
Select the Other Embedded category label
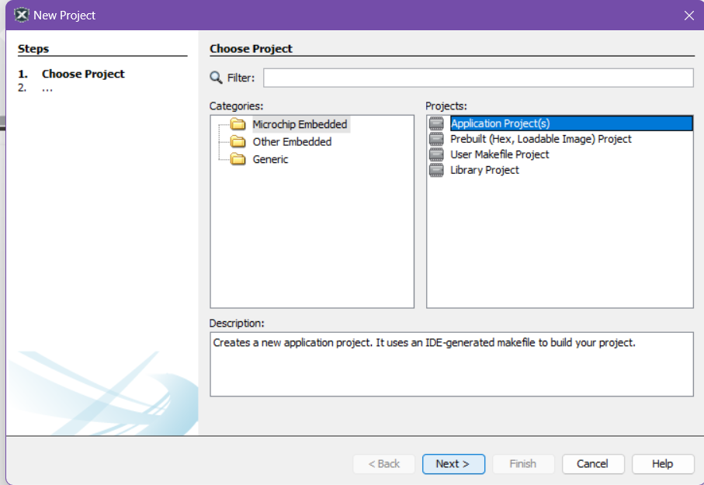click(x=292, y=142)
